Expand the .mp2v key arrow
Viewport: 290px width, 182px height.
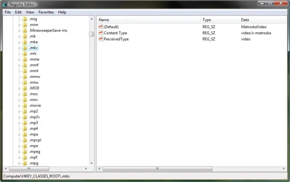(x=19, y=117)
